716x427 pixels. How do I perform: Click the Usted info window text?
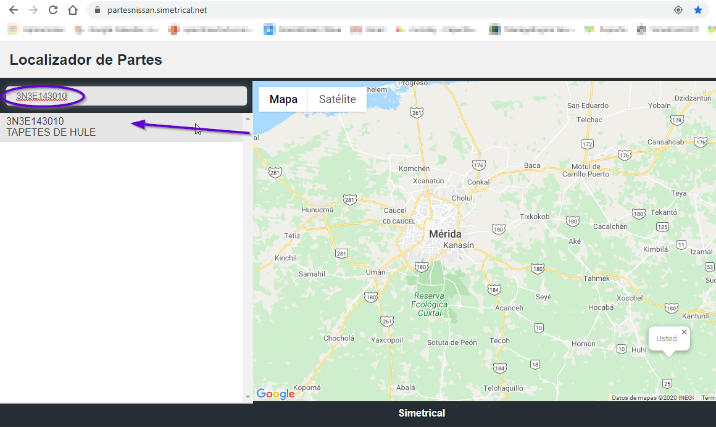[x=667, y=338]
